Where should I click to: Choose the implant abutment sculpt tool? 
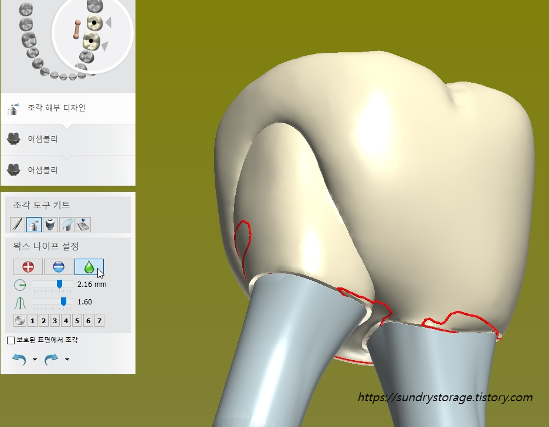click(50, 225)
